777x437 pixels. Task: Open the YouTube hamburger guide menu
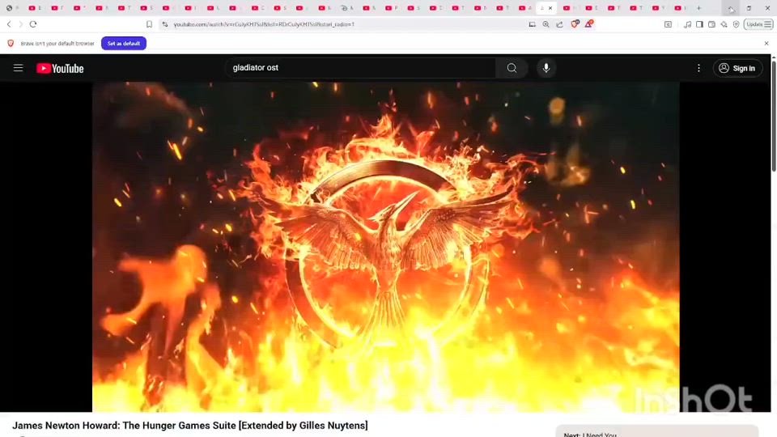pyautogui.click(x=18, y=68)
